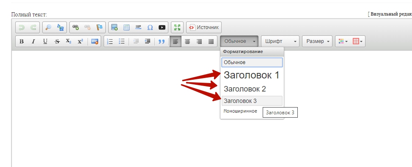
Task: Insert special character Omega symbol
Action: 150,27
